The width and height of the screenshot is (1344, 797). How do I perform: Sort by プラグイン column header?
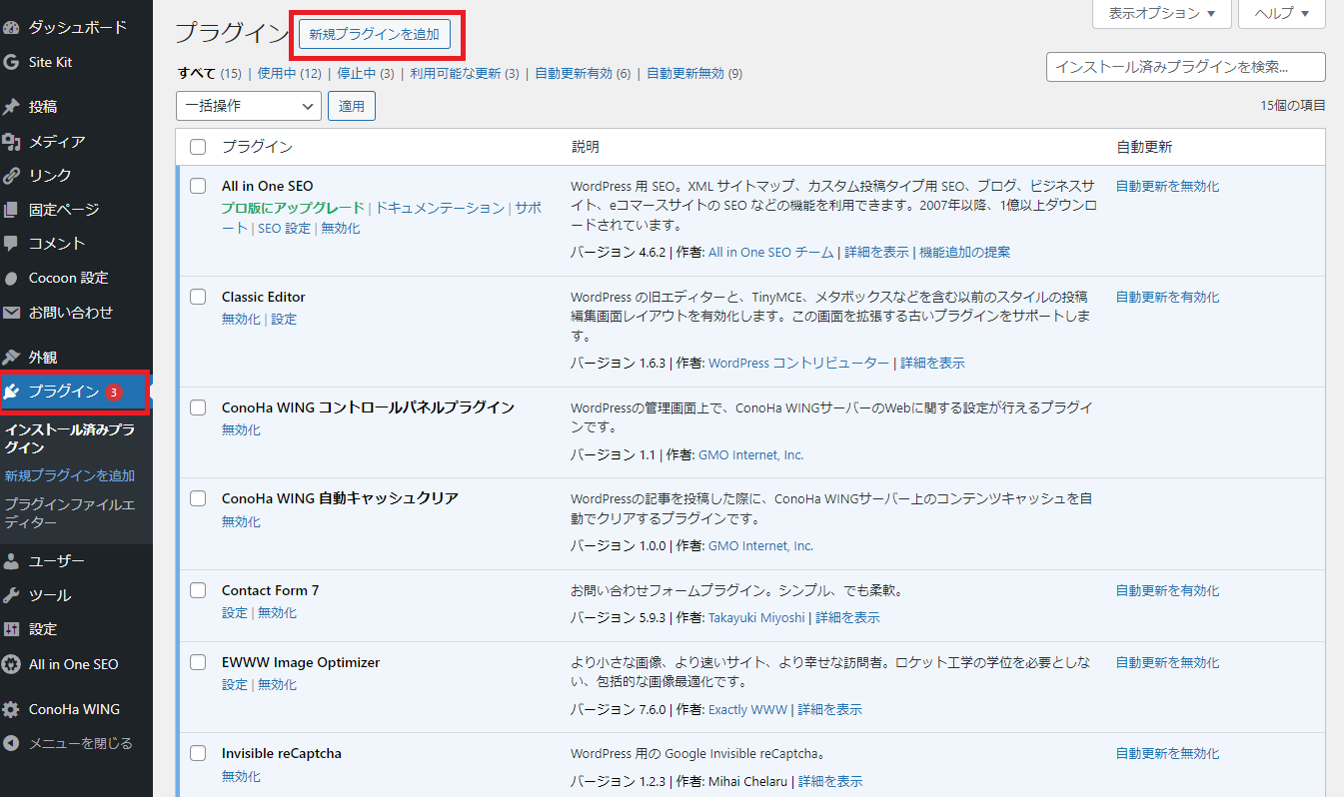tap(257, 147)
